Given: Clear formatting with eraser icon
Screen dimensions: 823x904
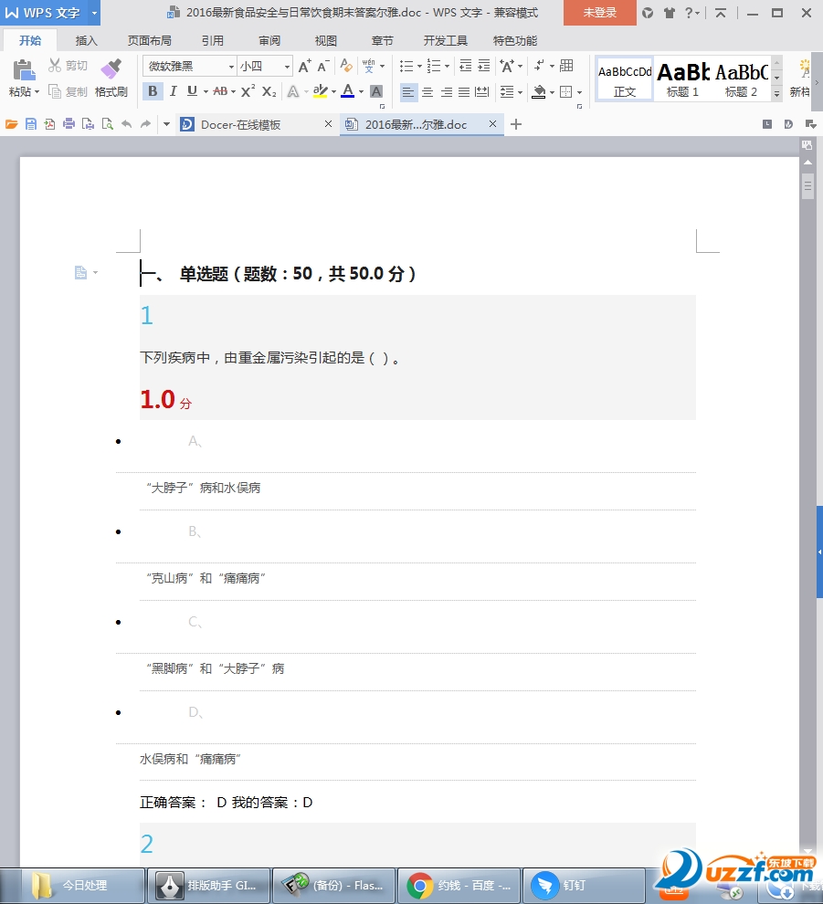Looking at the screenshot, I should point(346,66).
